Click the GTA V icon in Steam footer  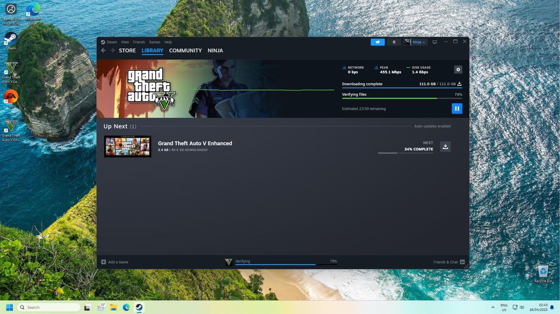[x=228, y=262]
